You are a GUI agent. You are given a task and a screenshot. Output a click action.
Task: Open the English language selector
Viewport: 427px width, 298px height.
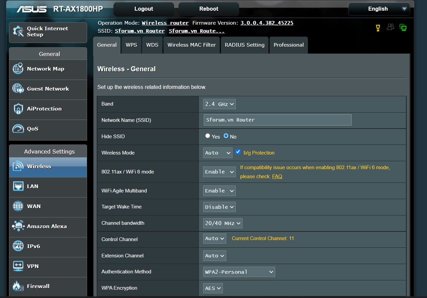pos(379,9)
